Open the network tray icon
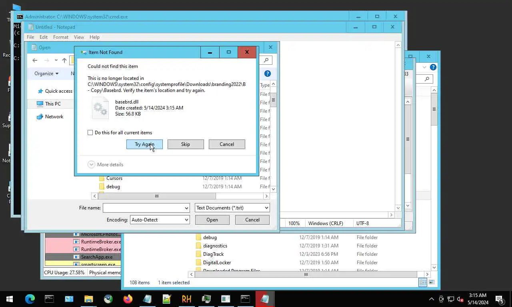This screenshot has width=512, height=307. click(450, 299)
